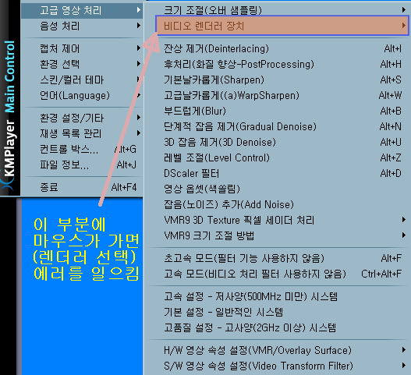Select 영상 옵셋(색쏠림) entry

pyautogui.click(x=278, y=189)
